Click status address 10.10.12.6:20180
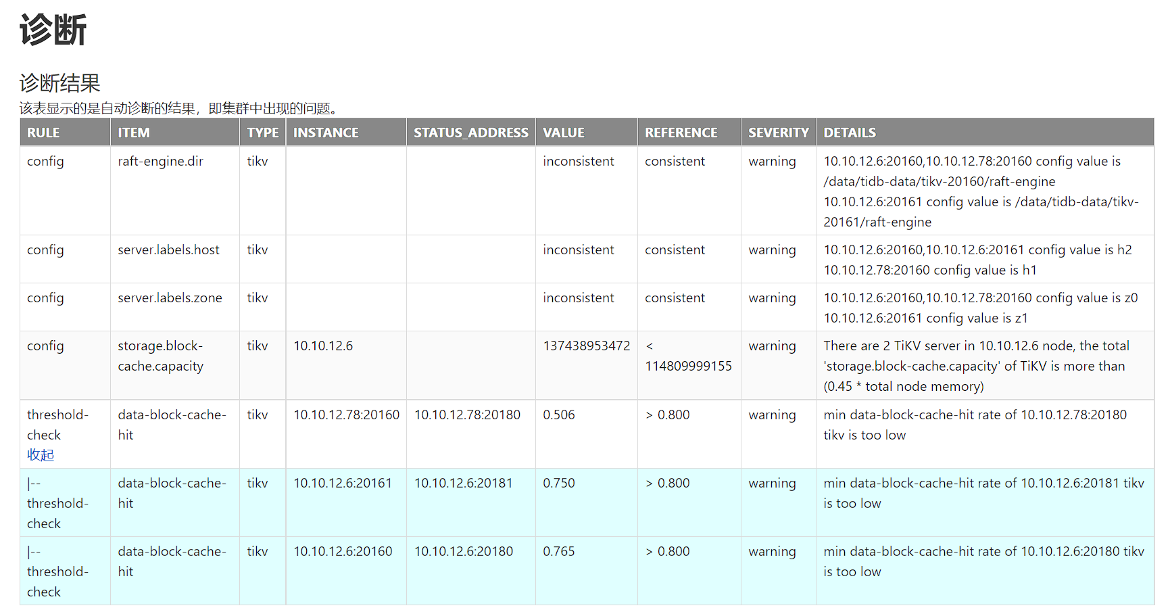 tap(464, 552)
